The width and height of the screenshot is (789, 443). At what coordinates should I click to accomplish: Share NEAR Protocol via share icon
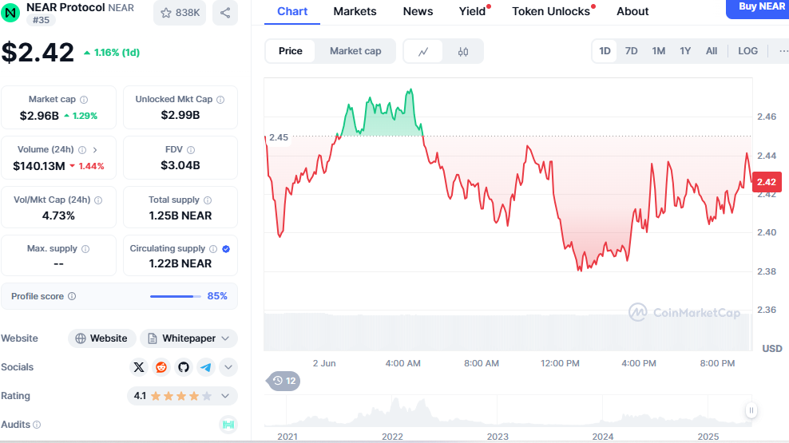[x=225, y=13]
